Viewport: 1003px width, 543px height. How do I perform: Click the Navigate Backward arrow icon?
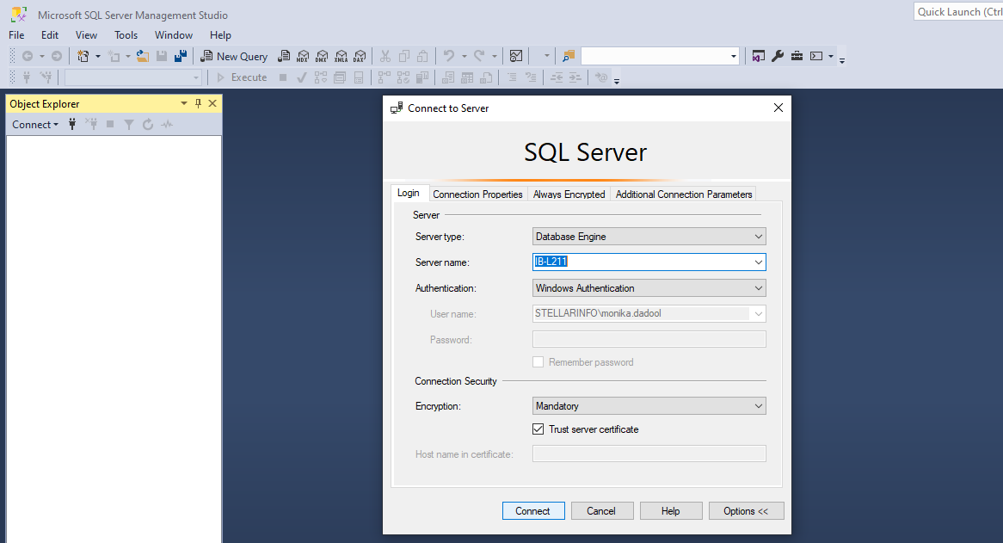28,56
